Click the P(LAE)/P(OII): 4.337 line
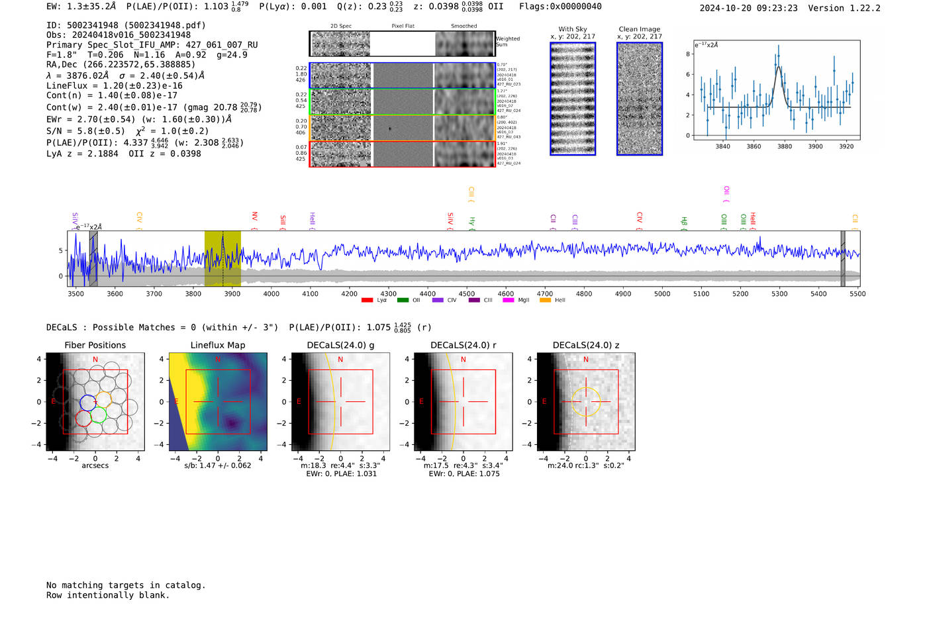This screenshot has width=927, height=631. [x=145, y=142]
